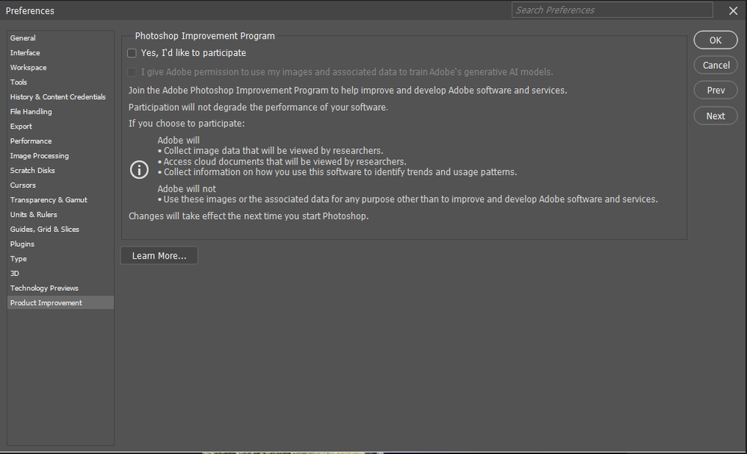This screenshot has height=454, width=747.
Task: Click 'Access cloud documents' bullet text
Action: [x=282, y=162]
